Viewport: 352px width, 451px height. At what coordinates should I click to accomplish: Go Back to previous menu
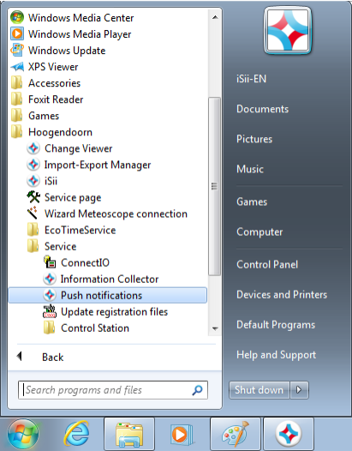[40, 357]
